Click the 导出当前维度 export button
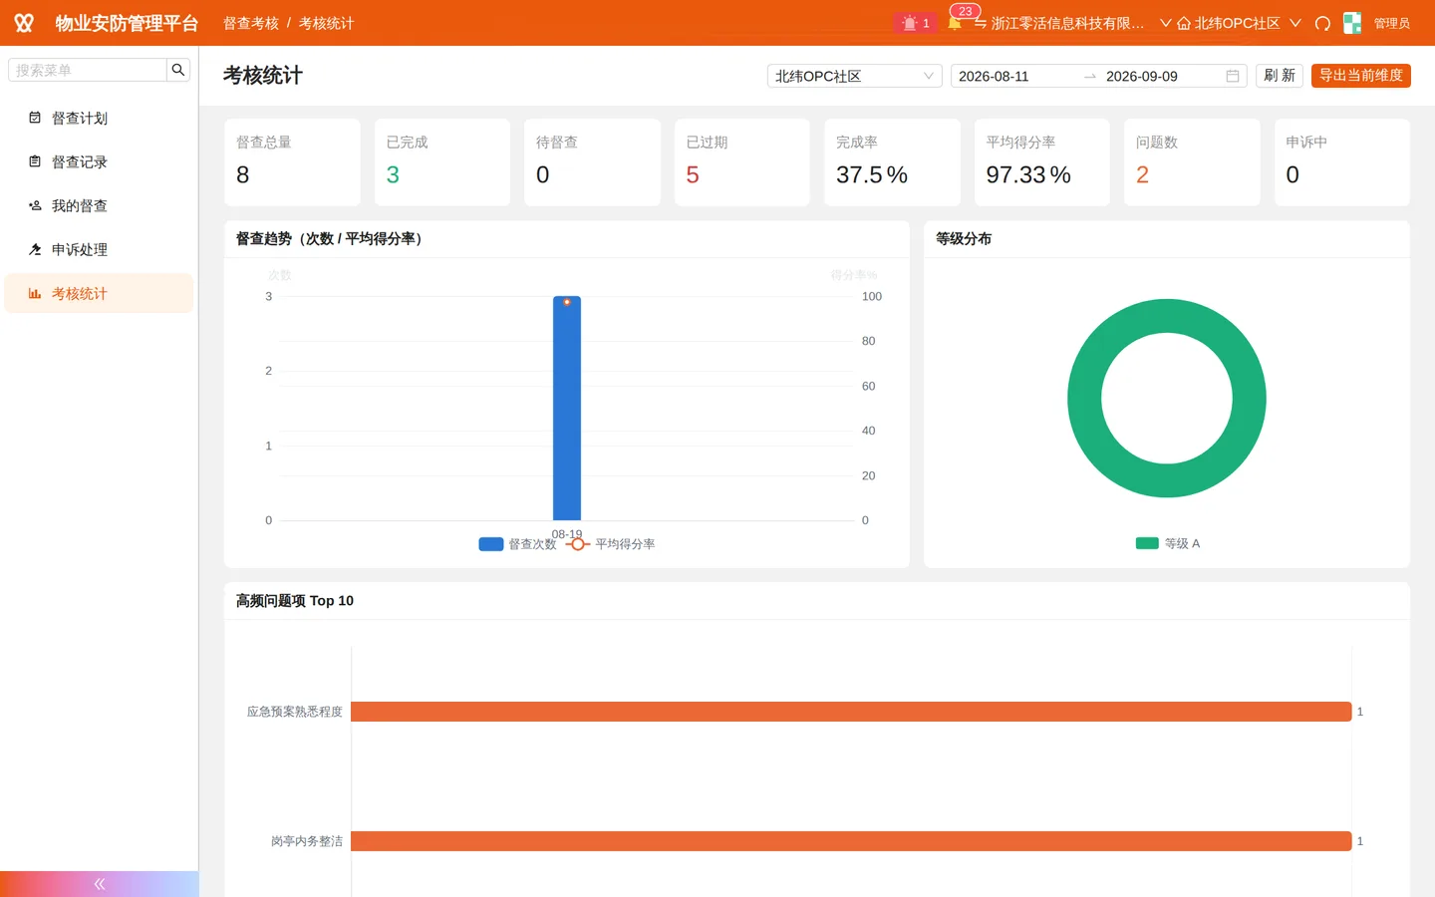The height and width of the screenshot is (897, 1435). (1360, 76)
